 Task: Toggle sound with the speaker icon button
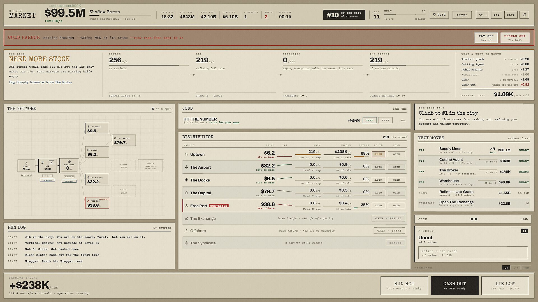tap(482, 15)
